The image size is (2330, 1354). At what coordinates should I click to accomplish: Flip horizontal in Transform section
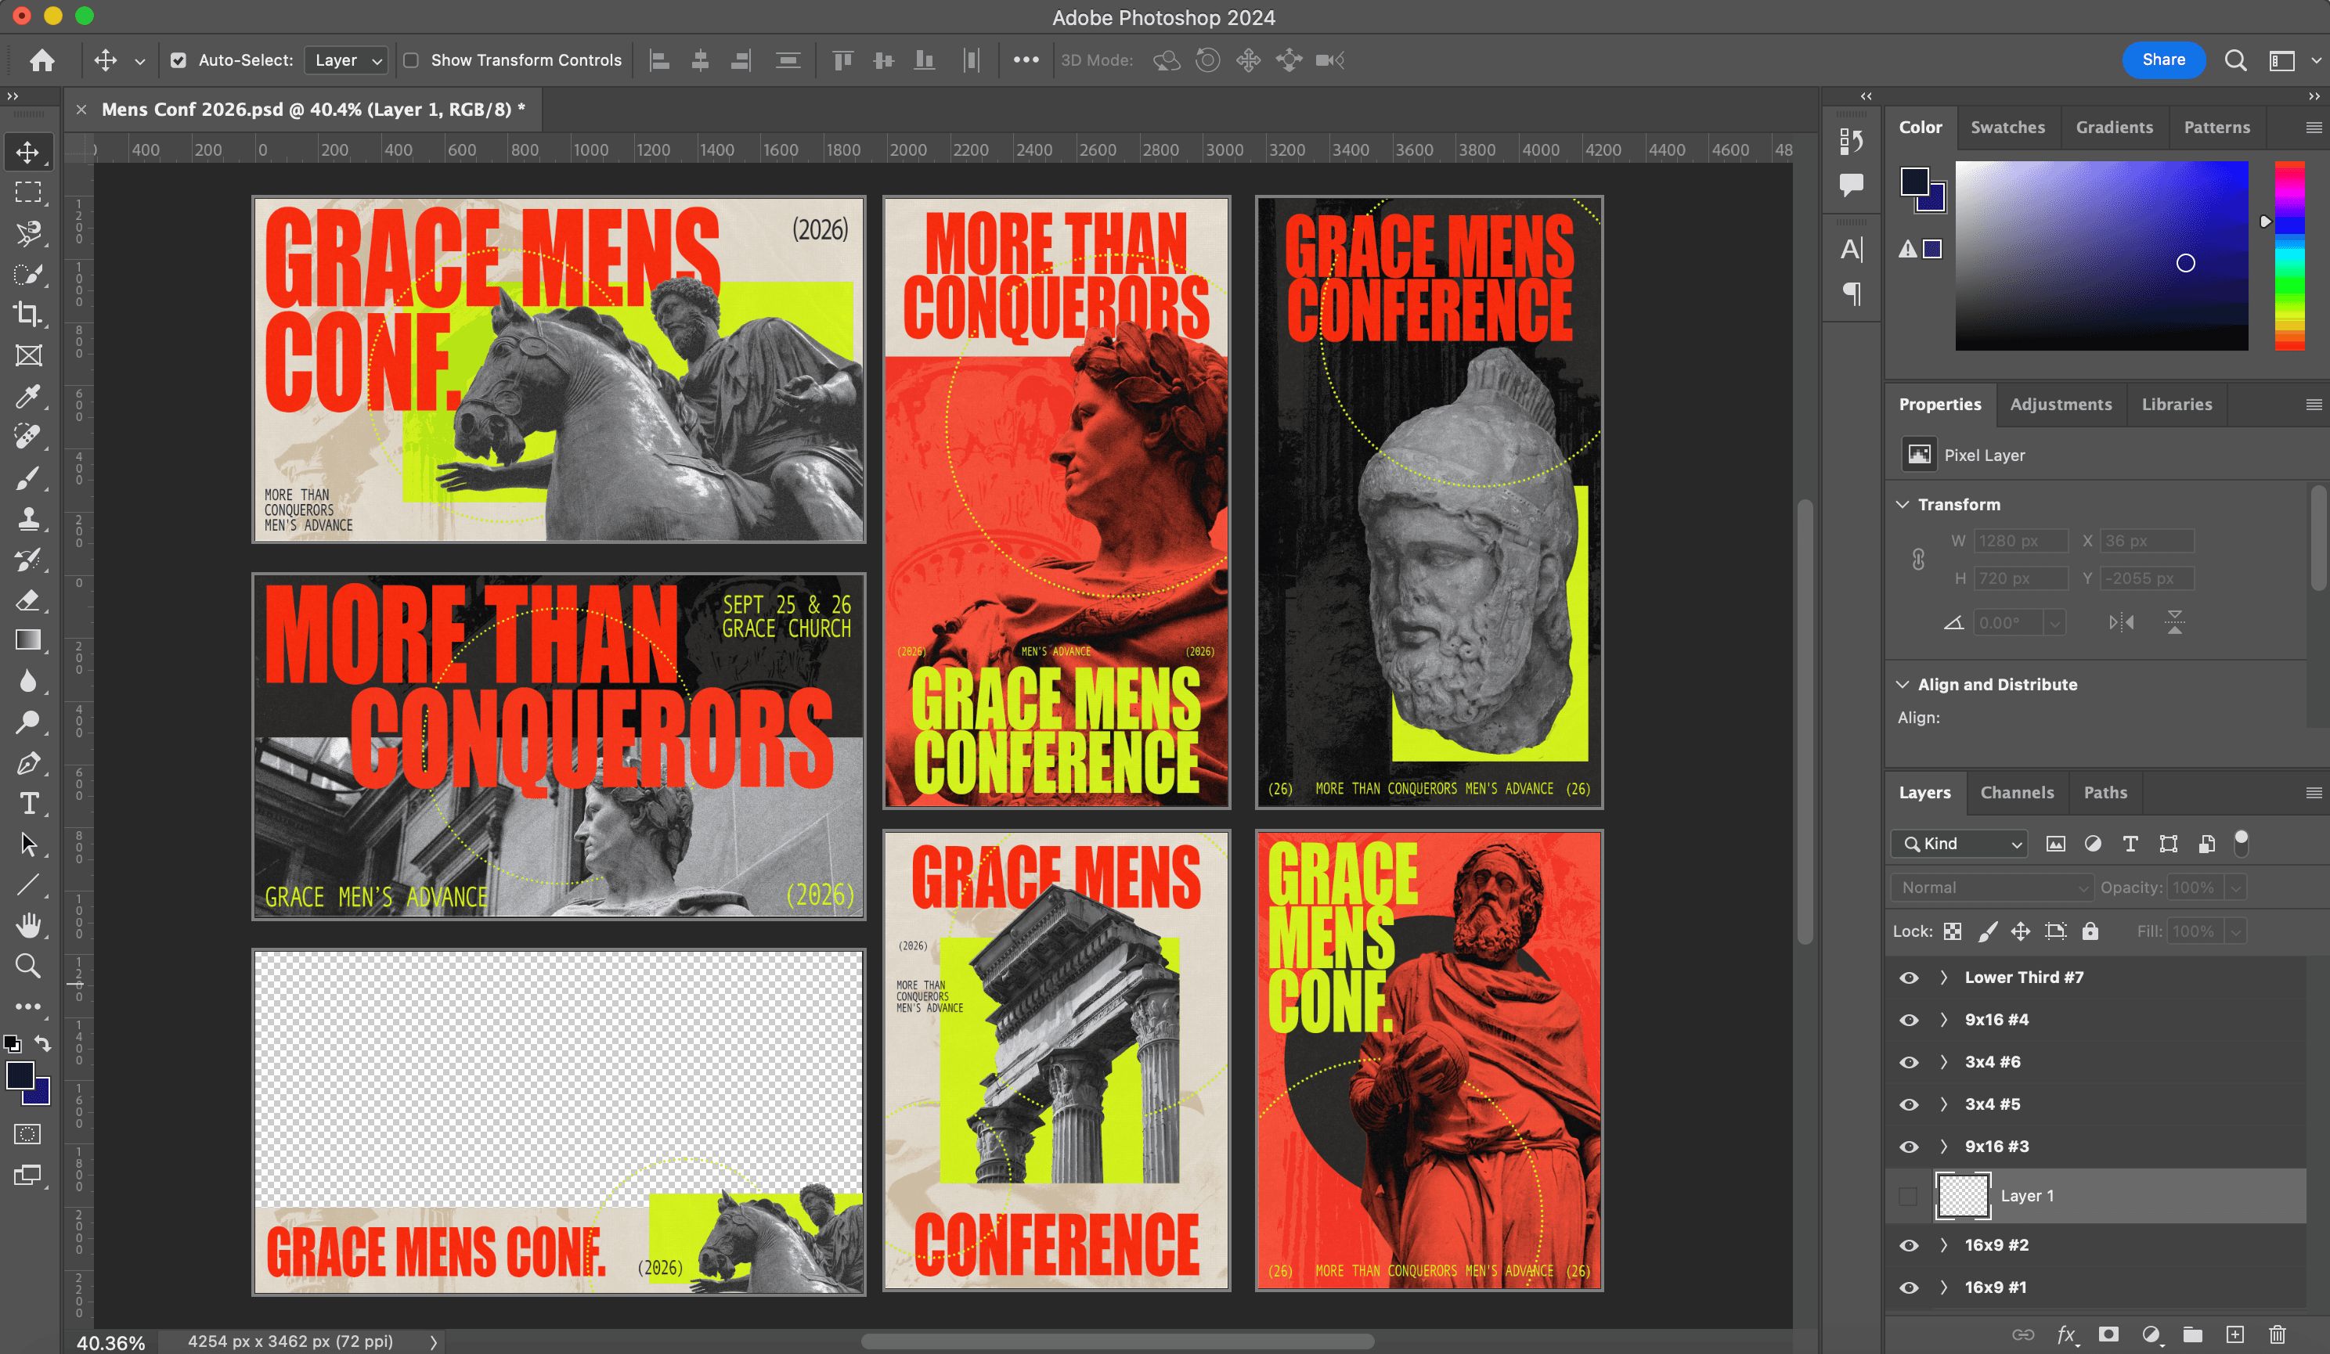[x=2121, y=623]
